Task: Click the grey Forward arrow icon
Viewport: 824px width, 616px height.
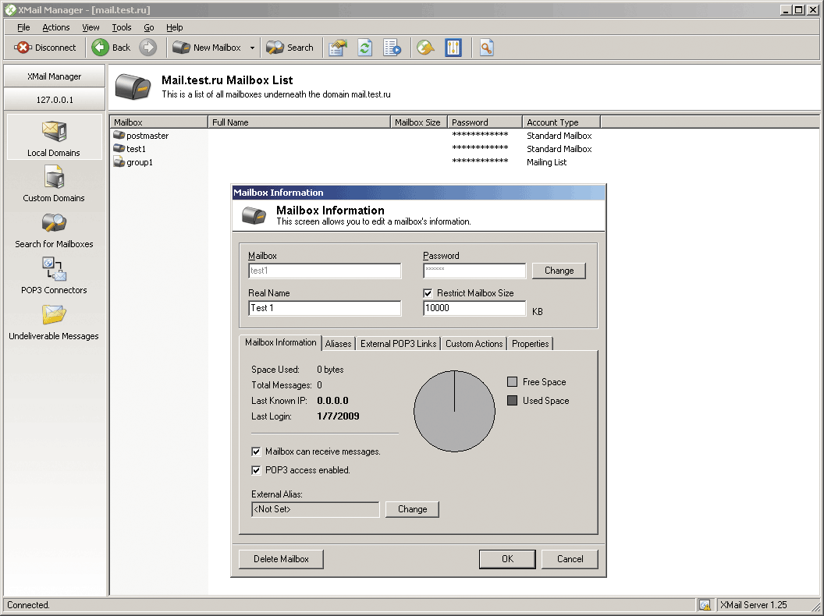Action: coord(148,48)
